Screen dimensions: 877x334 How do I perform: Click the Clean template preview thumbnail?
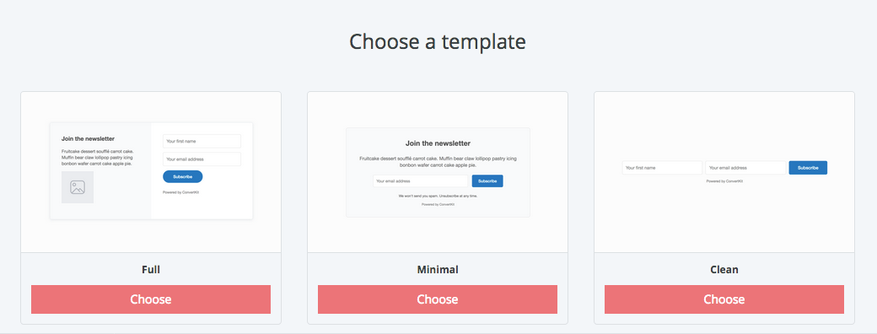coord(724,172)
